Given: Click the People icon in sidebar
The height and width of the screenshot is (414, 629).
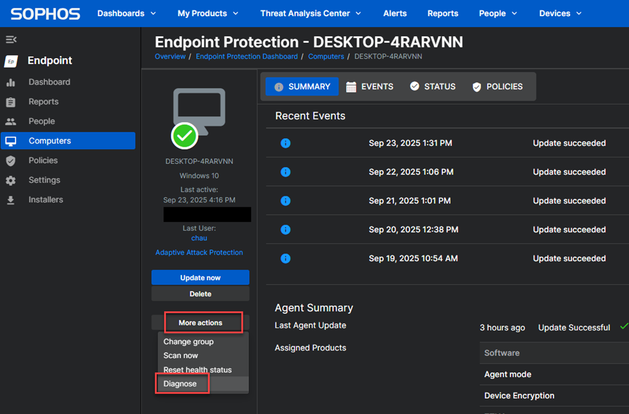Looking at the screenshot, I should click(x=10, y=121).
